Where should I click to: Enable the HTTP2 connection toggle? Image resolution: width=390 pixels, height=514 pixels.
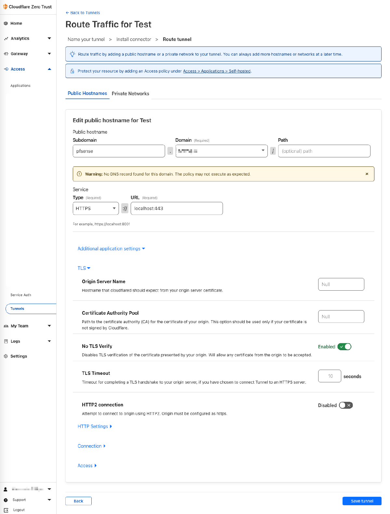(x=345, y=405)
